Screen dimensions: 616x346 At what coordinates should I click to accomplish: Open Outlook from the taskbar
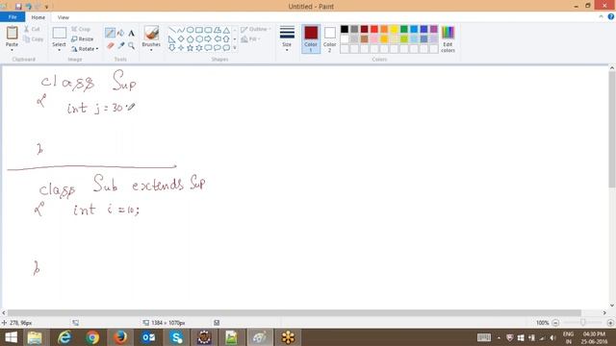coord(148,337)
